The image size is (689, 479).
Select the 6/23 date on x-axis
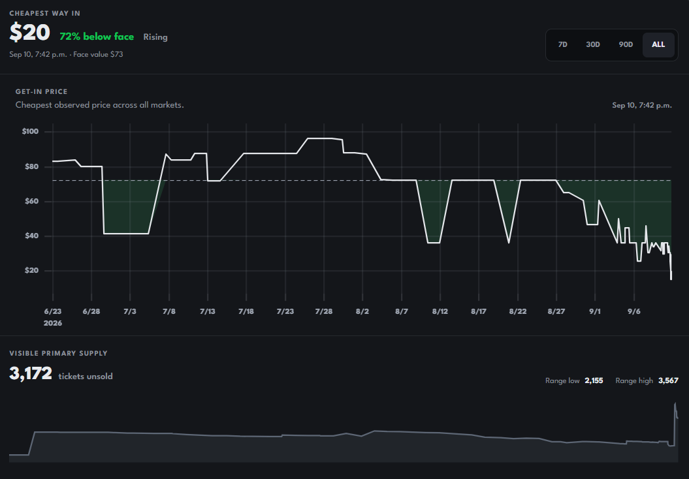tap(53, 311)
